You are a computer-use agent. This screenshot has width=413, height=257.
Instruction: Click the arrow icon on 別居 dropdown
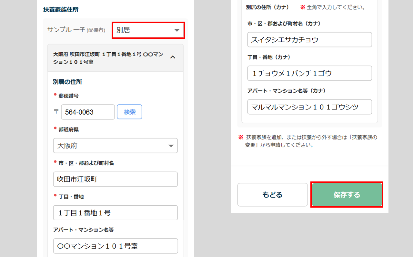tap(176, 30)
